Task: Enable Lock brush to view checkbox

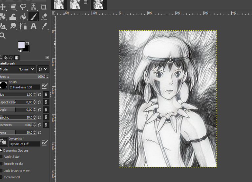Action: click(1, 171)
